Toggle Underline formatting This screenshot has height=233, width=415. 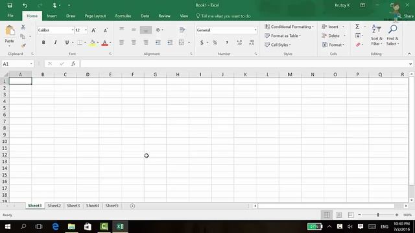tap(67, 42)
